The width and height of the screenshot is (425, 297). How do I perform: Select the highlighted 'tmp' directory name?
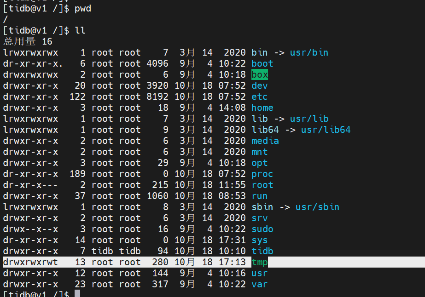pos(260,262)
